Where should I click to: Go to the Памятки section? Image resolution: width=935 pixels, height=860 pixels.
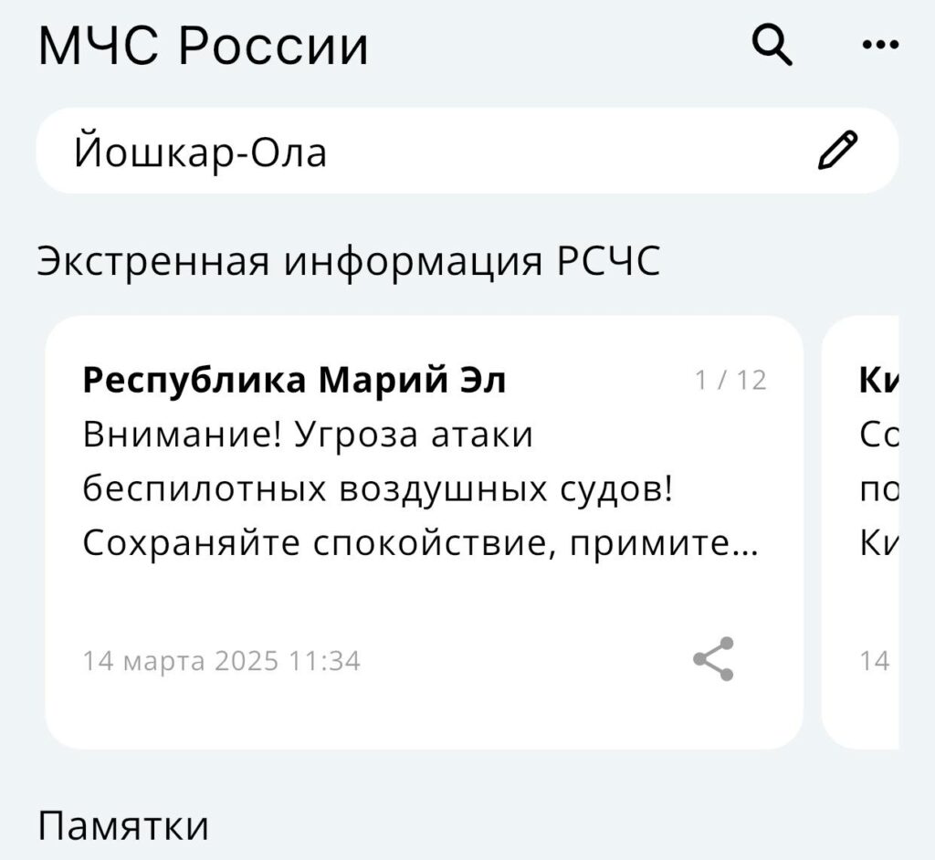pyautogui.click(x=123, y=826)
